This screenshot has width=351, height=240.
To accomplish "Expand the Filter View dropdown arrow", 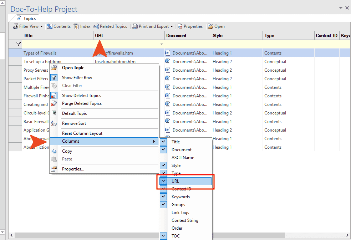I will pyautogui.click(x=41, y=26).
